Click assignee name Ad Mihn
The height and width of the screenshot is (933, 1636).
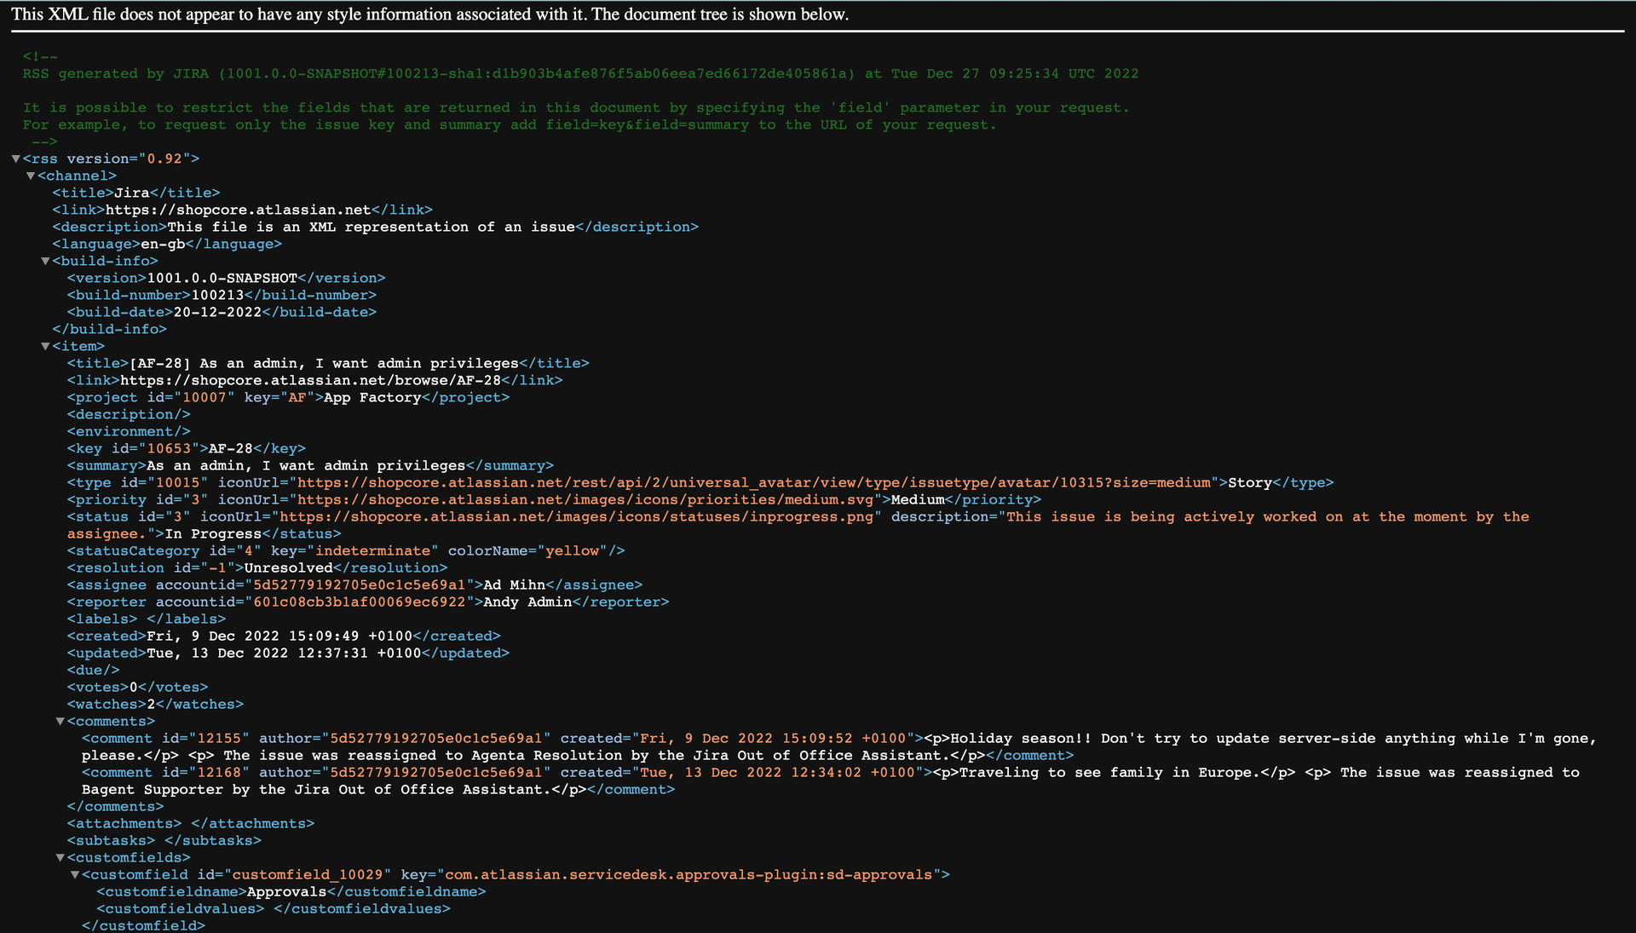(514, 585)
